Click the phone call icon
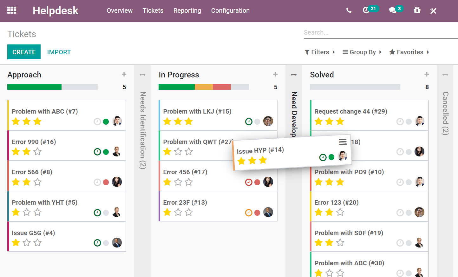 [349, 10]
